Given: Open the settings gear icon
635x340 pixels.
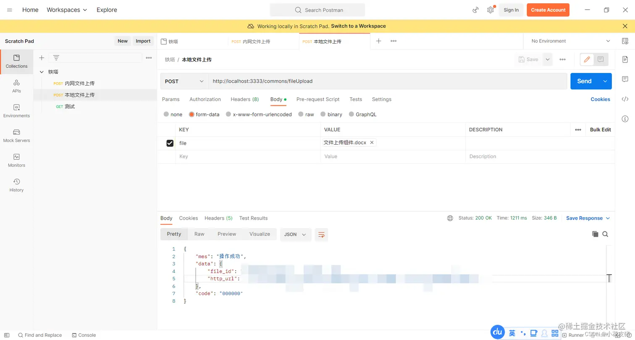Looking at the screenshot, I should pos(491,10).
